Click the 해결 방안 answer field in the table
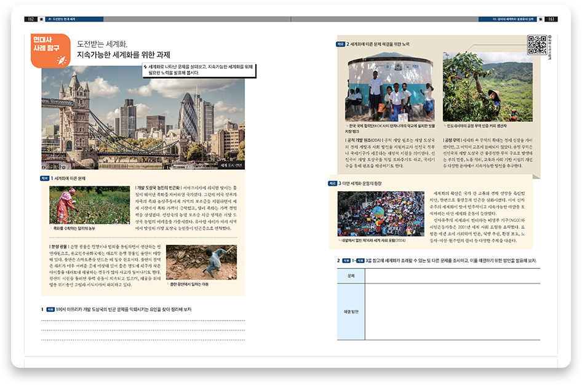This screenshot has width=582, height=385. 452,312
